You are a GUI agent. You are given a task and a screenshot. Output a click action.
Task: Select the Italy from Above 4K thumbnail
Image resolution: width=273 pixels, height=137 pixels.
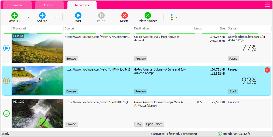(37, 48)
